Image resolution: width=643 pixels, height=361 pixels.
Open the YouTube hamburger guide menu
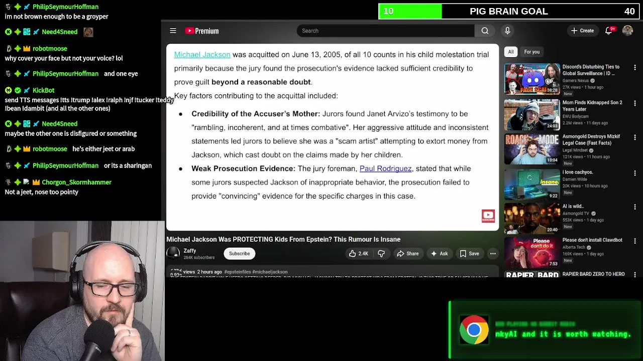pos(173,31)
